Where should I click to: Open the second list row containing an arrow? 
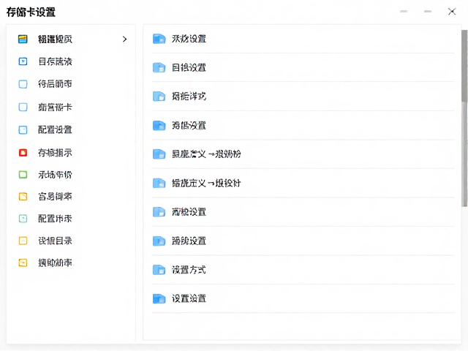pos(303,183)
